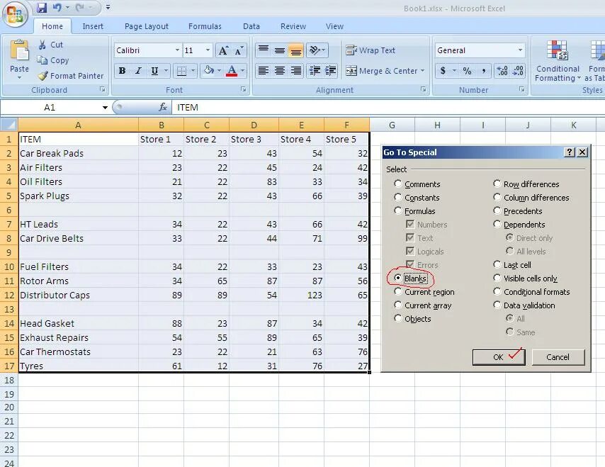The height and width of the screenshot is (467, 605).
Task: Undo the last action
Action: coord(57,7)
